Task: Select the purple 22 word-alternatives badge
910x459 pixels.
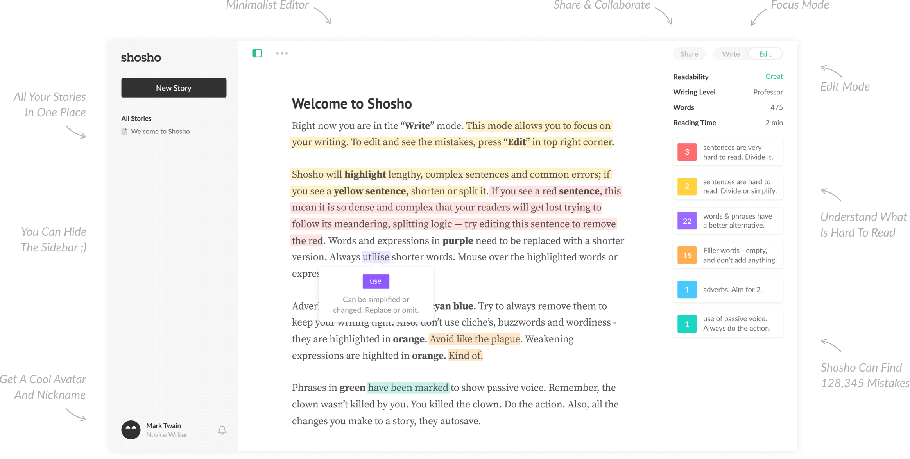Action: pyautogui.click(x=686, y=221)
